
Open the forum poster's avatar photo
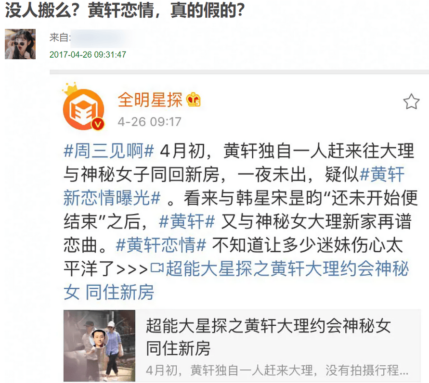pyautogui.click(x=20, y=44)
